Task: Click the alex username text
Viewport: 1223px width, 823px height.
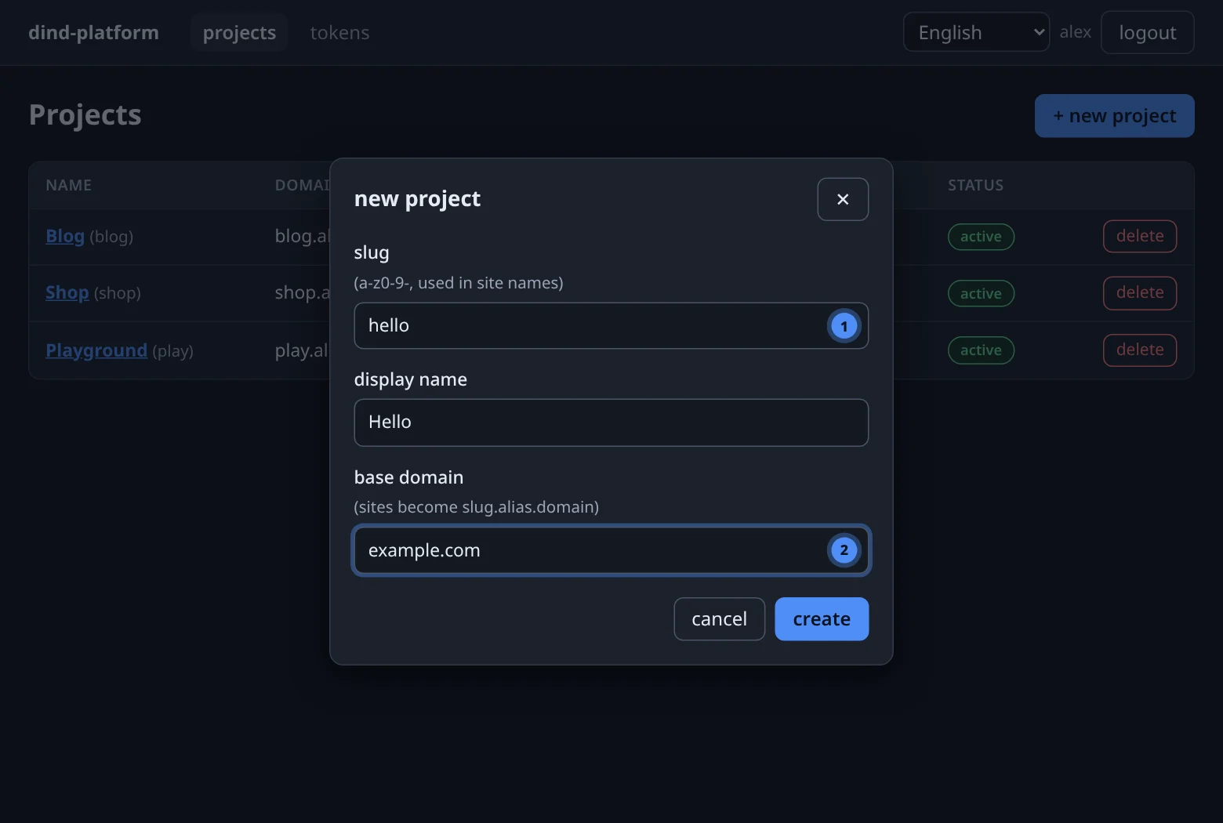Action: [1075, 32]
